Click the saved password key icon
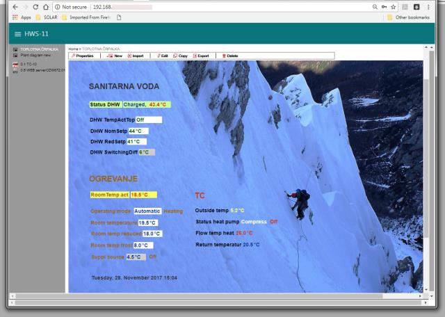445x317 pixels. click(384, 6)
